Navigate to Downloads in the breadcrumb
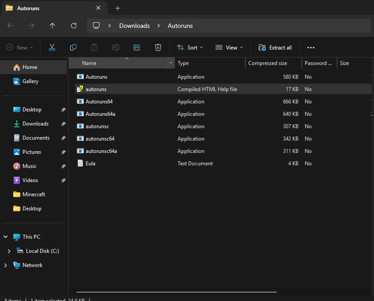Viewport: 374px width, 301px height. (134, 26)
